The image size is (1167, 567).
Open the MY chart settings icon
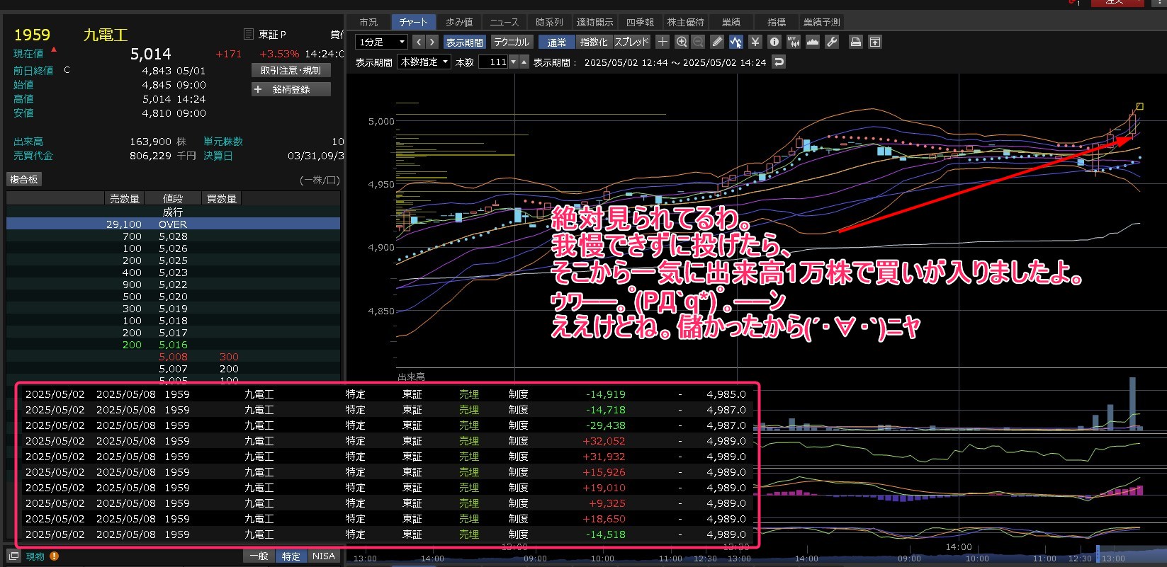pos(794,42)
